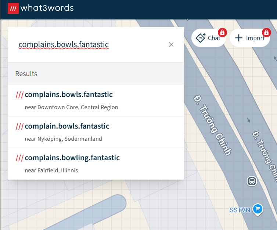Click the bus stop icon on map
This screenshot has height=230, width=277.
point(252,181)
